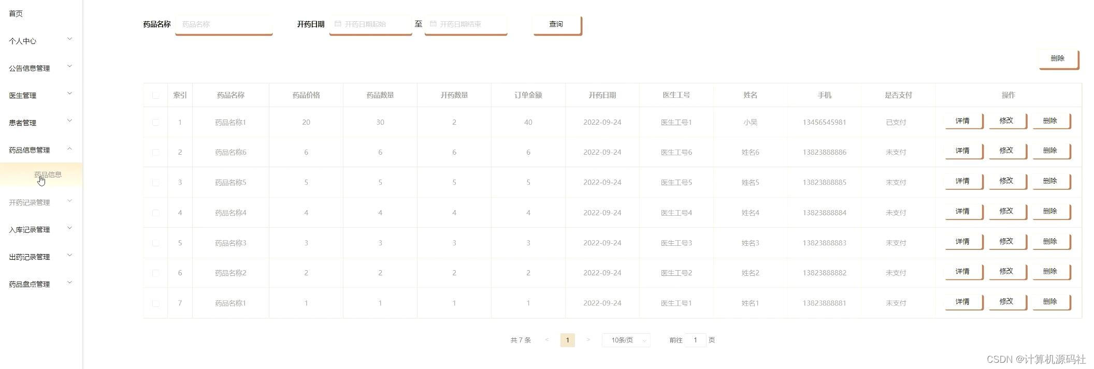Click 删除 for row 7

[x=1051, y=302]
